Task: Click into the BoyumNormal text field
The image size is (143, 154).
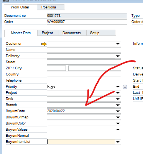Action: [84, 136]
